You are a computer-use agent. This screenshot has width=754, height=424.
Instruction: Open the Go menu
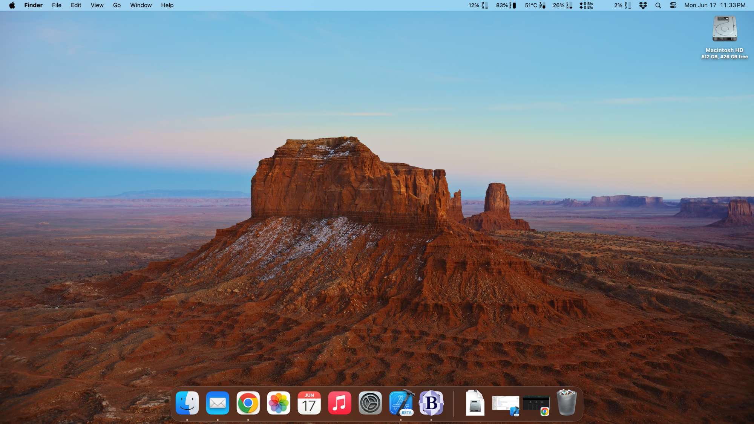tap(117, 5)
